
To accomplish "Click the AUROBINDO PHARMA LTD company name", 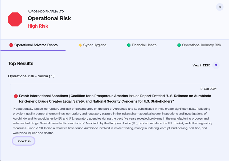I will [46, 11].
